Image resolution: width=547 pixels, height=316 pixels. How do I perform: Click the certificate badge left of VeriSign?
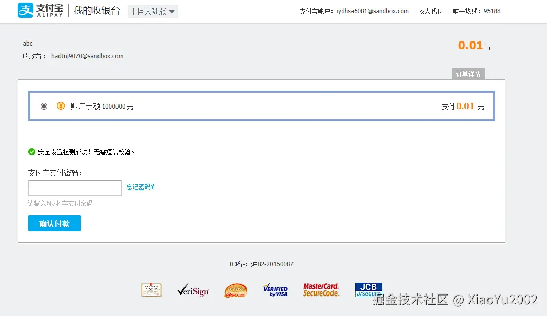151,290
